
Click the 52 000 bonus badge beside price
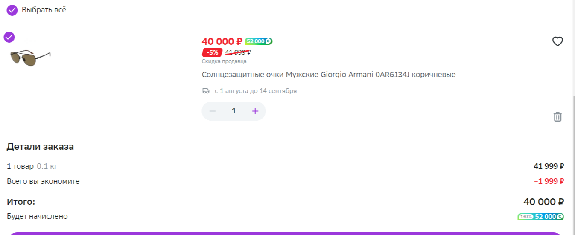click(x=259, y=41)
